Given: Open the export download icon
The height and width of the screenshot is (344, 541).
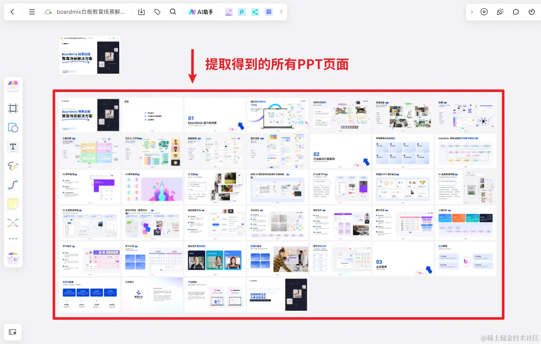Looking at the screenshot, I should click(142, 12).
